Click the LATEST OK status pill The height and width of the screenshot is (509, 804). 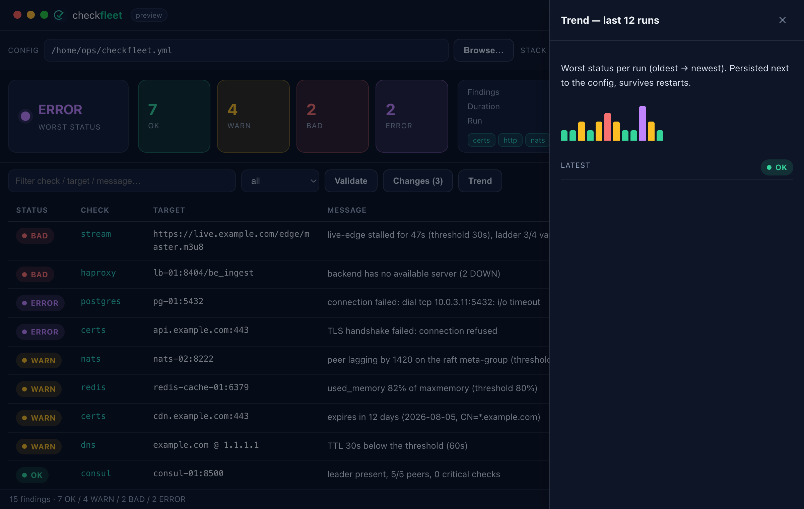(x=777, y=167)
